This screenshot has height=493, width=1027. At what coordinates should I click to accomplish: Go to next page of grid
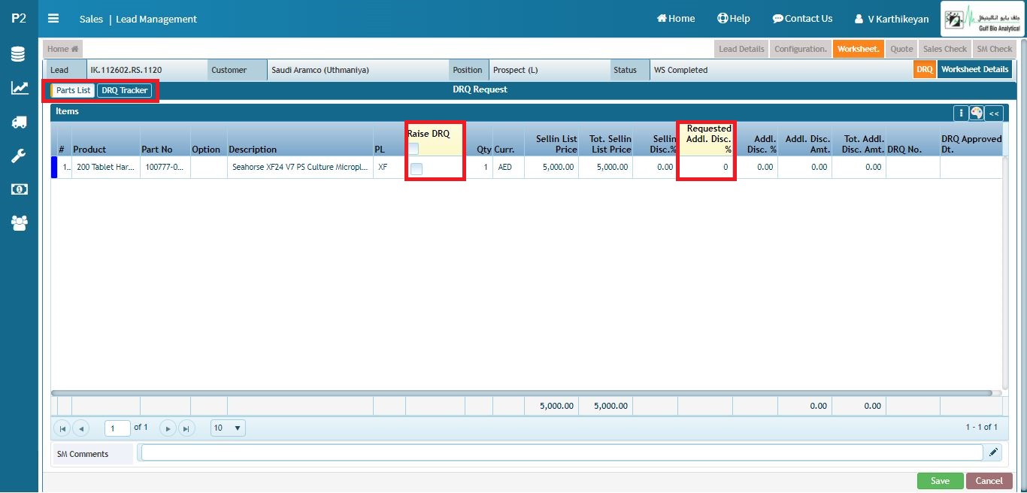pyautogui.click(x=168, y=428)
